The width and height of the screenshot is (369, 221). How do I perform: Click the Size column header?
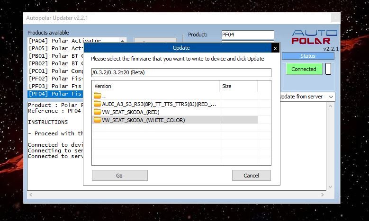point(238,86)
